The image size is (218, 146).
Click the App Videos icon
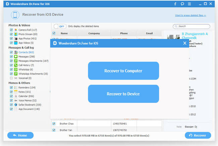pos(16,43)
